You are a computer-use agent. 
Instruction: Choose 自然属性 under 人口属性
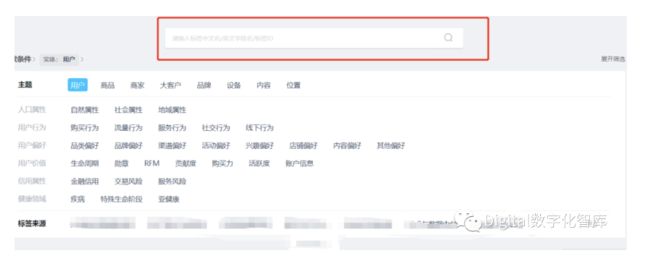pyautogui.click(x=85, y=110)
